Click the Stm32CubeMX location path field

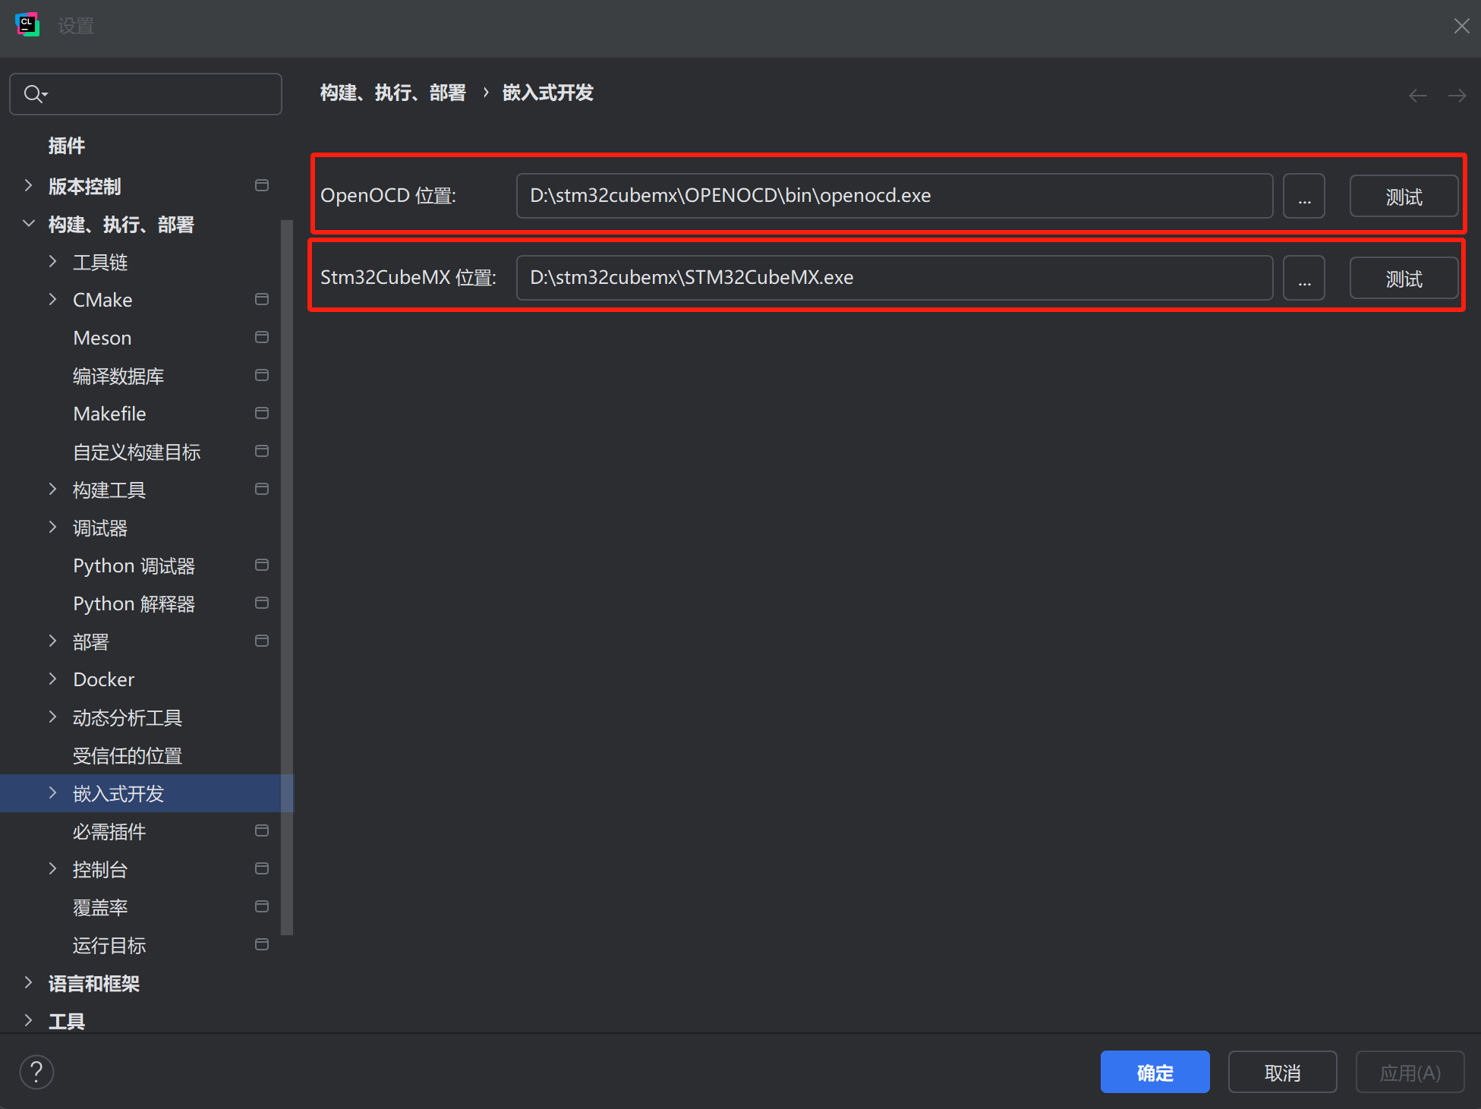tap(893, 278)
